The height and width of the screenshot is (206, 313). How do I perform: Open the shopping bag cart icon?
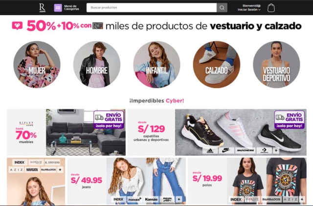[x=271, y=8]
